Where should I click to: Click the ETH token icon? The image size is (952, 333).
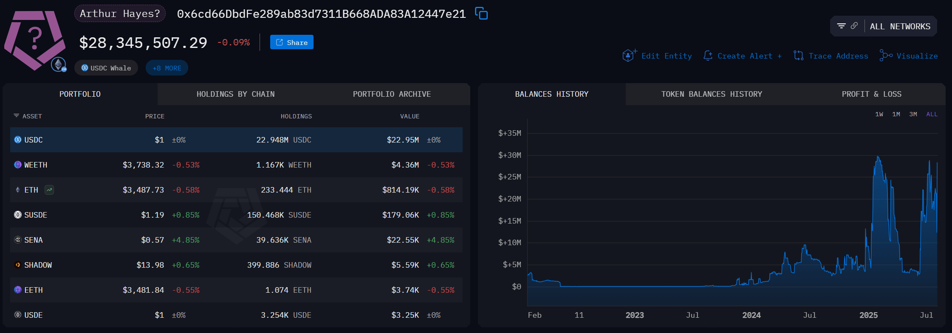18,190
